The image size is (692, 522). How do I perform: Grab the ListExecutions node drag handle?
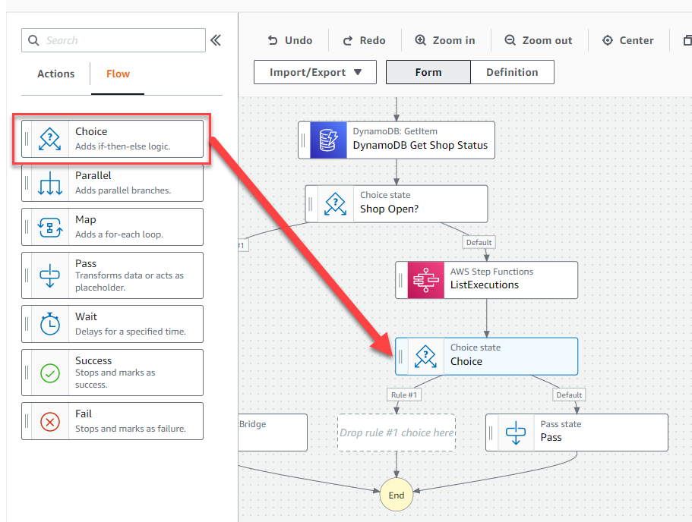[401, 280]
